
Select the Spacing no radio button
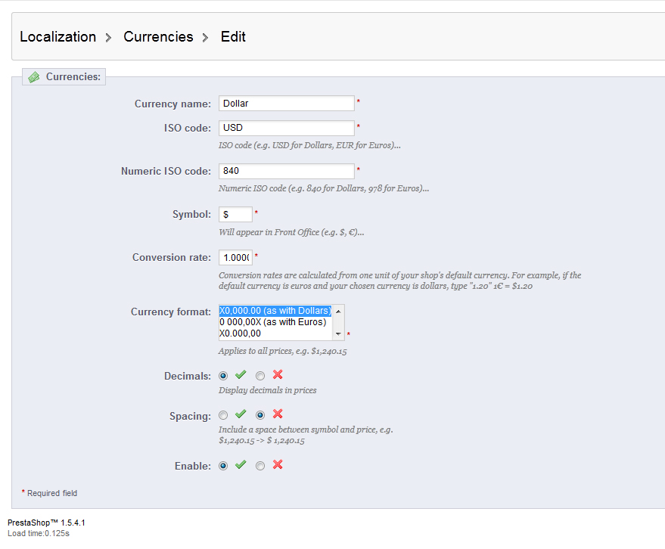tap(260, 415)
